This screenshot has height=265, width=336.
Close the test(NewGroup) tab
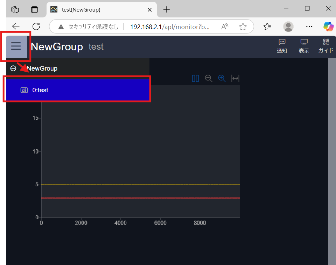coord(149,10)
